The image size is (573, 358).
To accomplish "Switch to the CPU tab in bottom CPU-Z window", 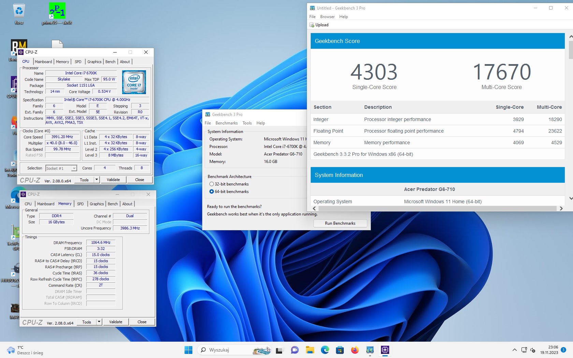I will 28,204.
